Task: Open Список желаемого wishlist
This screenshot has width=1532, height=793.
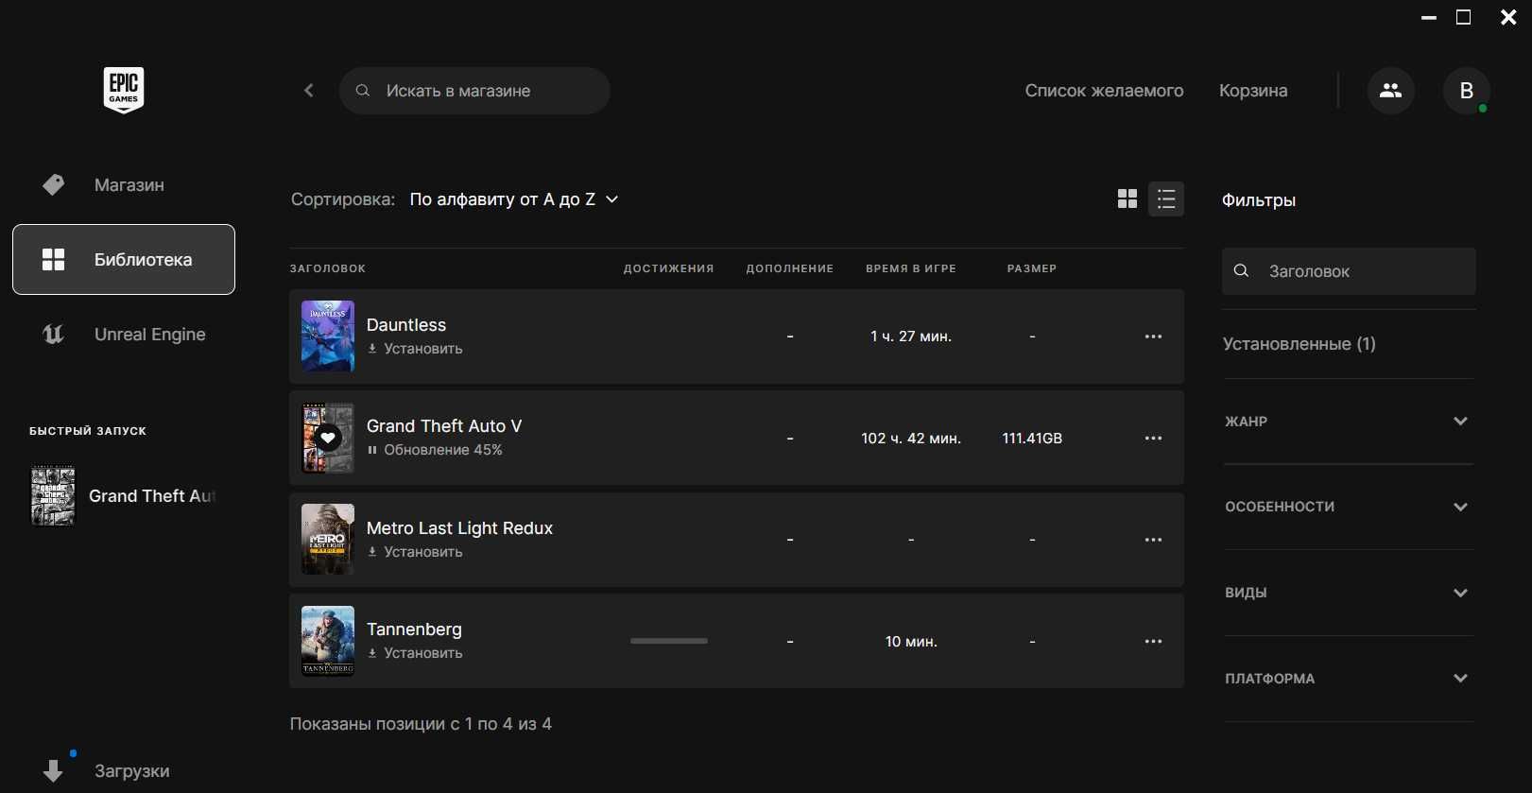Action: point(1104,91)
